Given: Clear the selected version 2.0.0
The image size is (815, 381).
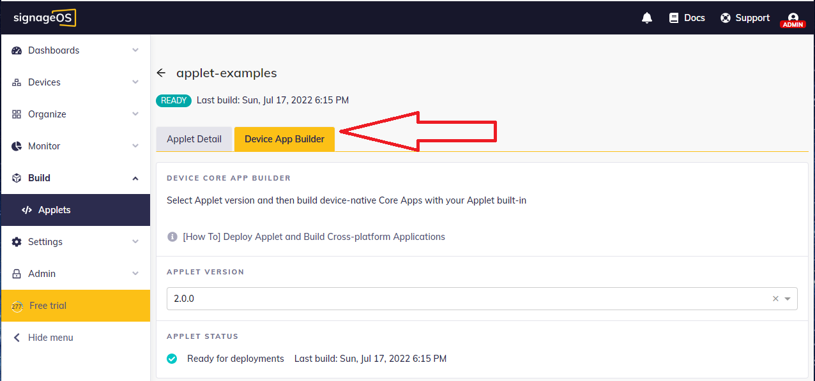Looking at the screenshot, I should 775,298.
